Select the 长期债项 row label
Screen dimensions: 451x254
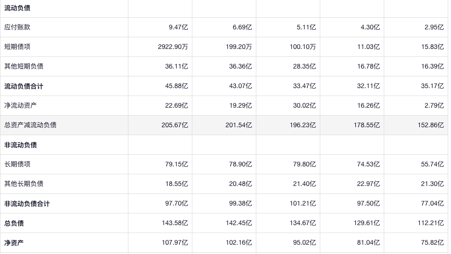point(17,164)
